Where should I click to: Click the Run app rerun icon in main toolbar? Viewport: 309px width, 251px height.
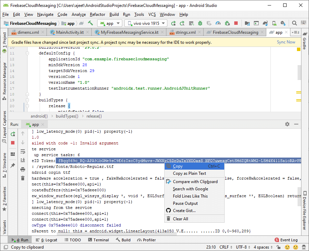click(173, 23)
